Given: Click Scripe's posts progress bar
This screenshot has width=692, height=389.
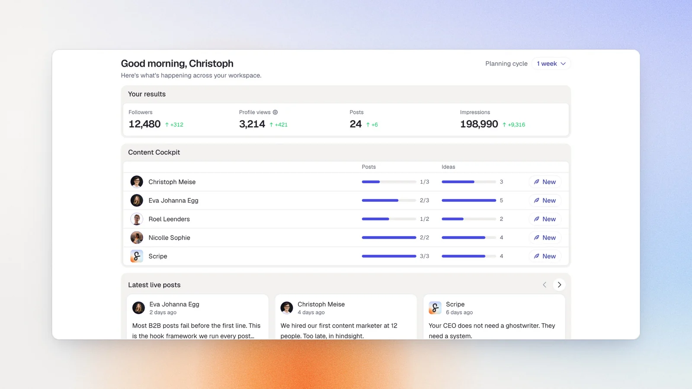Looking at the screenshot, I should click(389, 256).
